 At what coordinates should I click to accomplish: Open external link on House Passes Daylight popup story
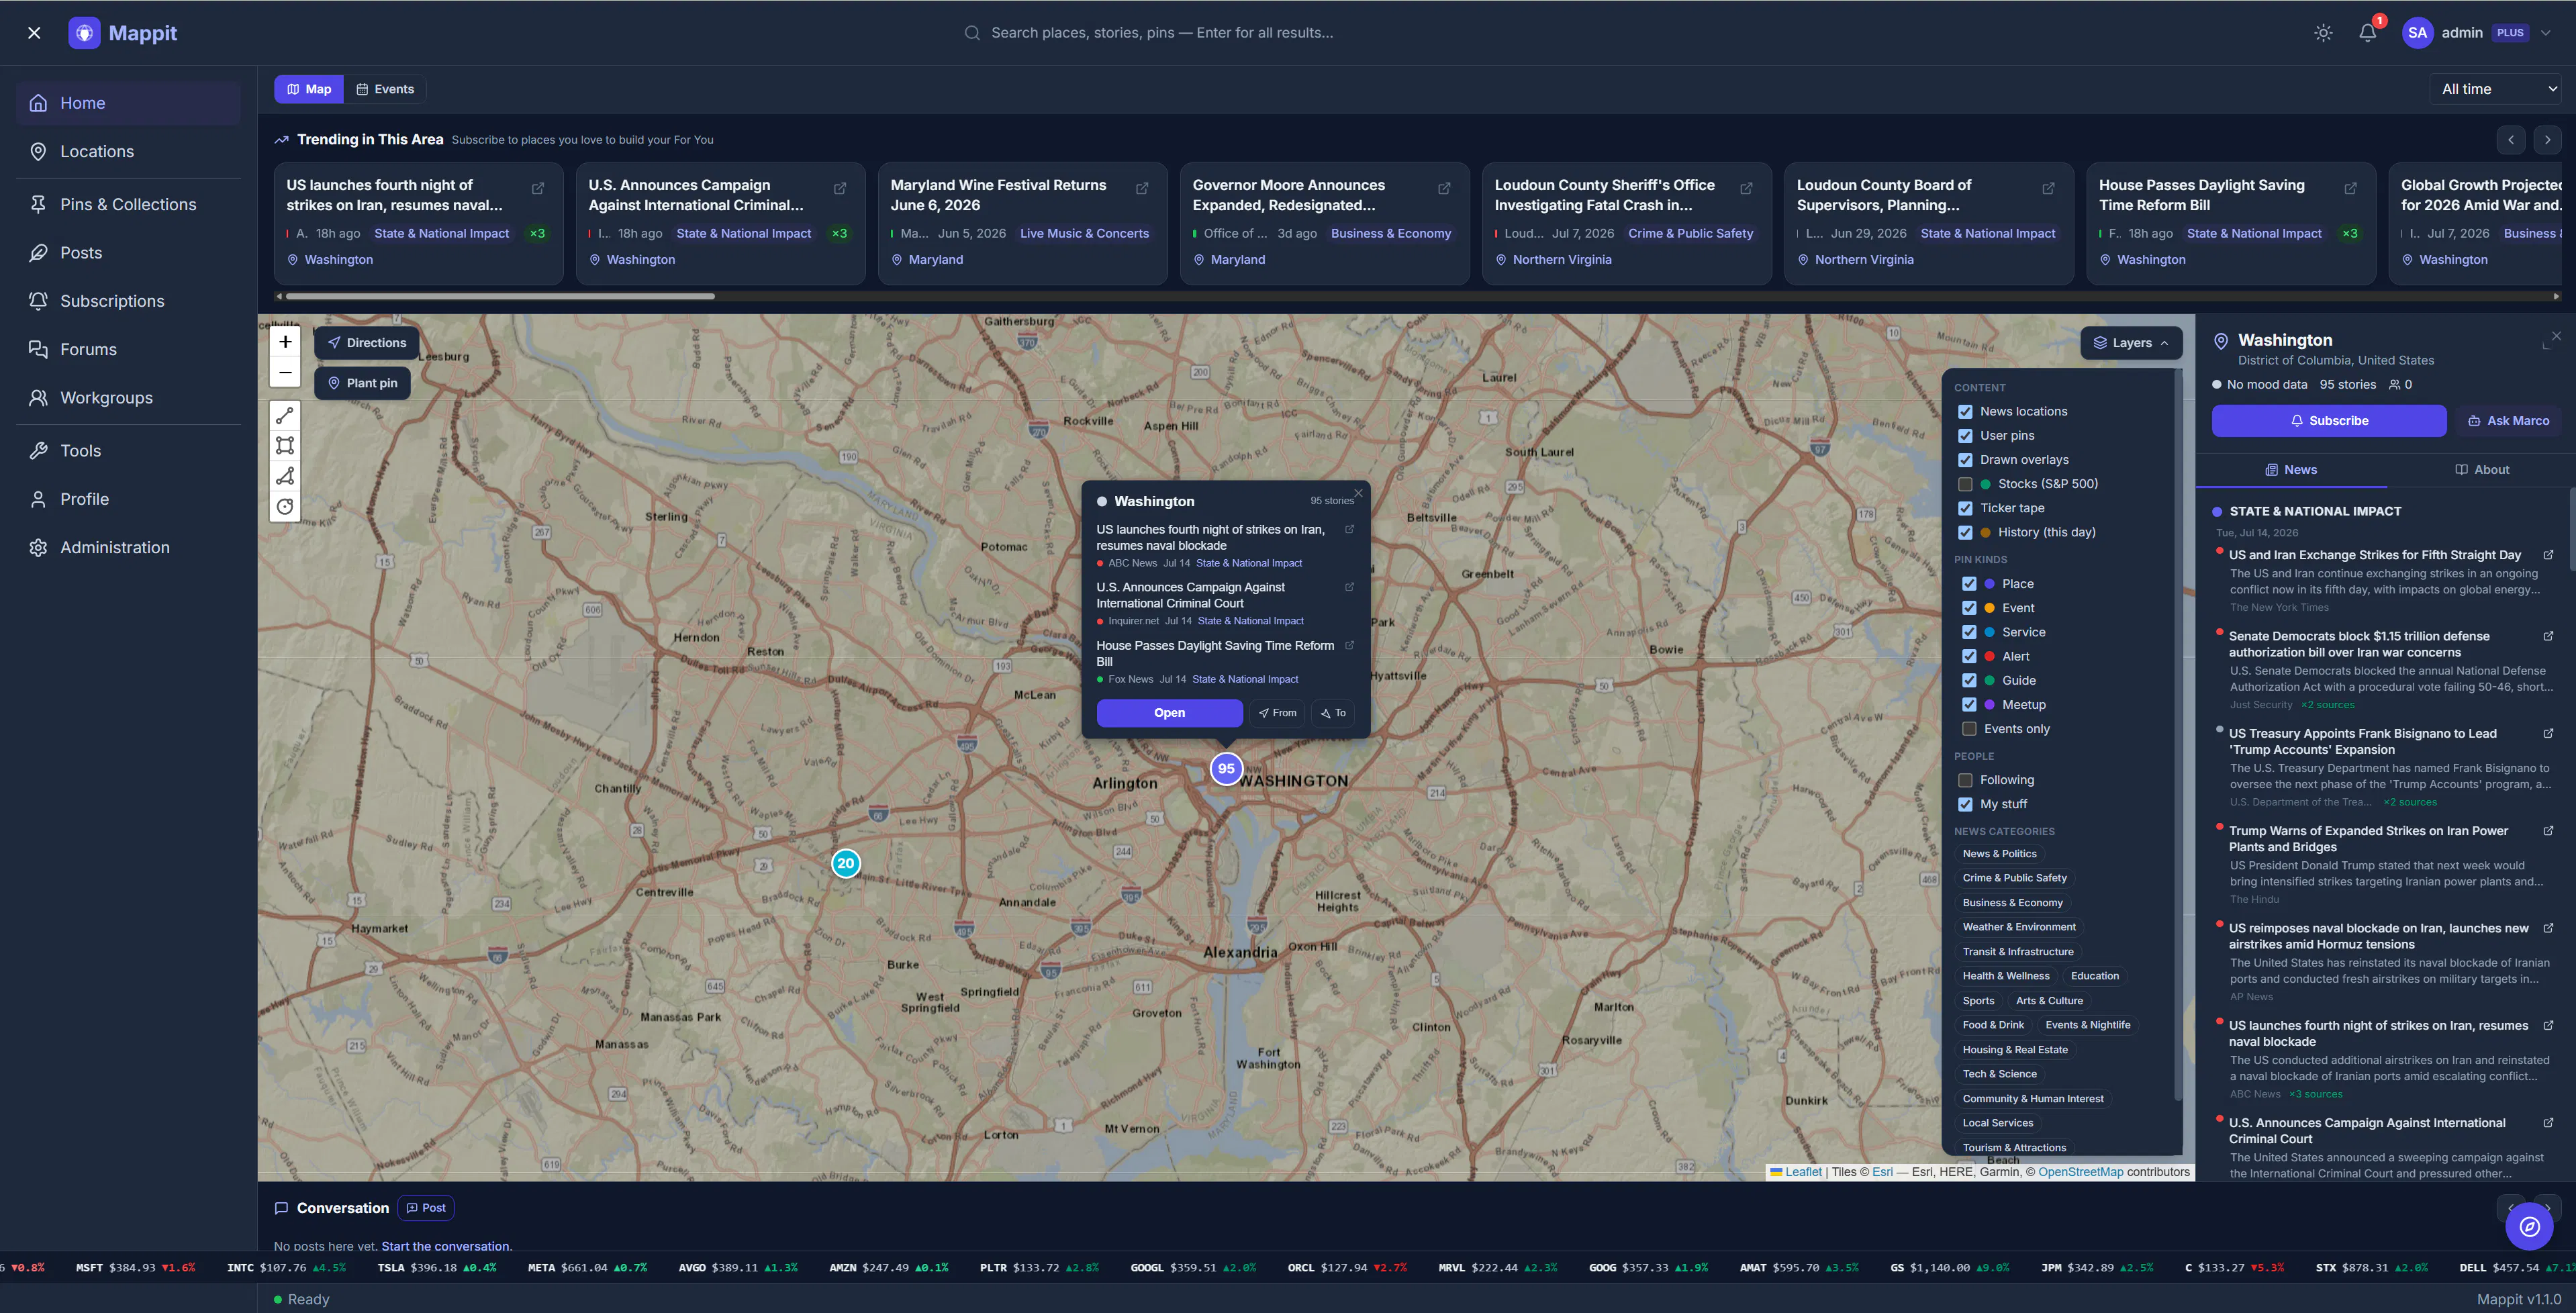click(x=1349, y=645)
